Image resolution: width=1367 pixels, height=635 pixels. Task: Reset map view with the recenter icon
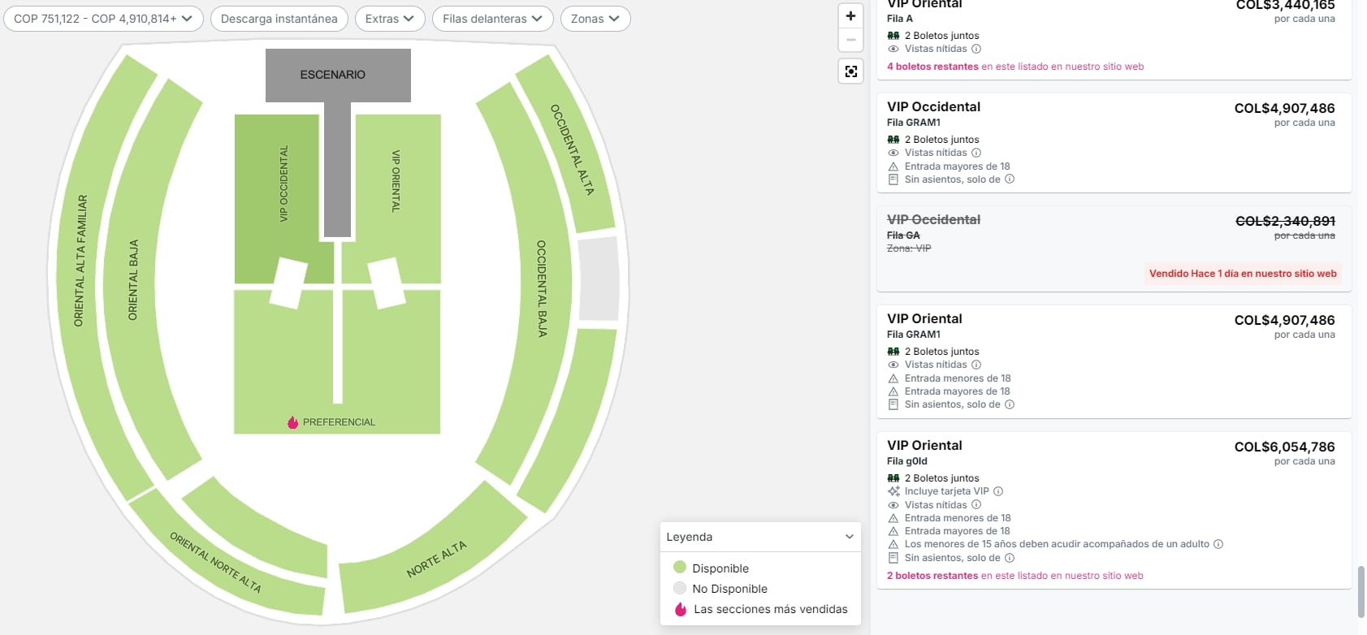[x=850, y=71]
